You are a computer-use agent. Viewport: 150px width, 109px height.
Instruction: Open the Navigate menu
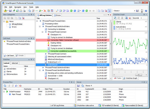(18, 7)
